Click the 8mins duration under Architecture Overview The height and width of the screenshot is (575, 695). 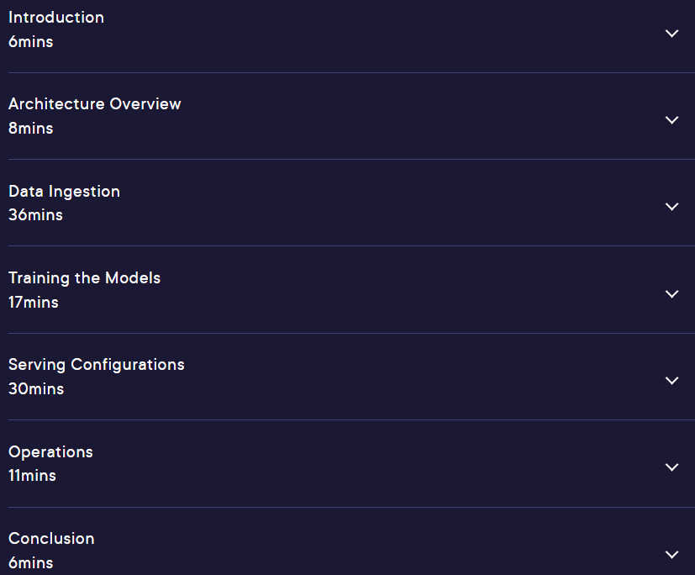coord(31,128)
